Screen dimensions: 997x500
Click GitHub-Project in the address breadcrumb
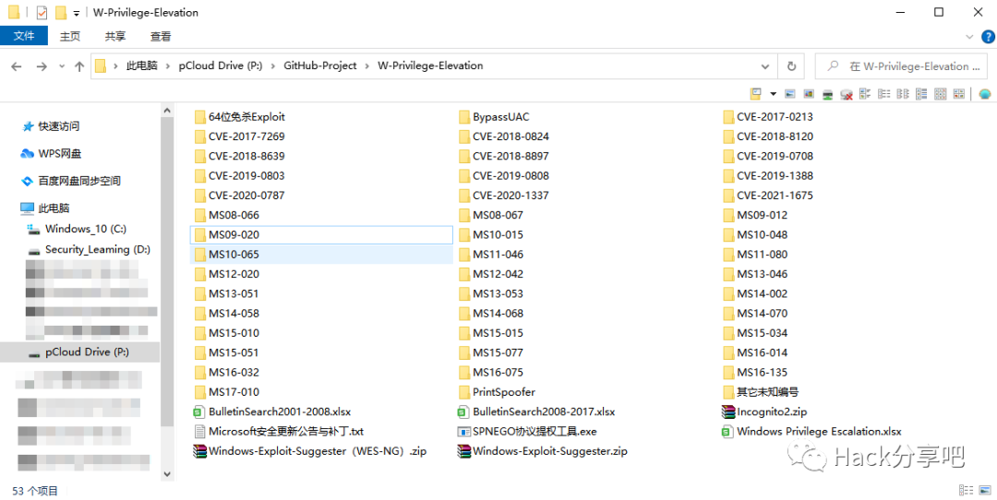(319, 66)
